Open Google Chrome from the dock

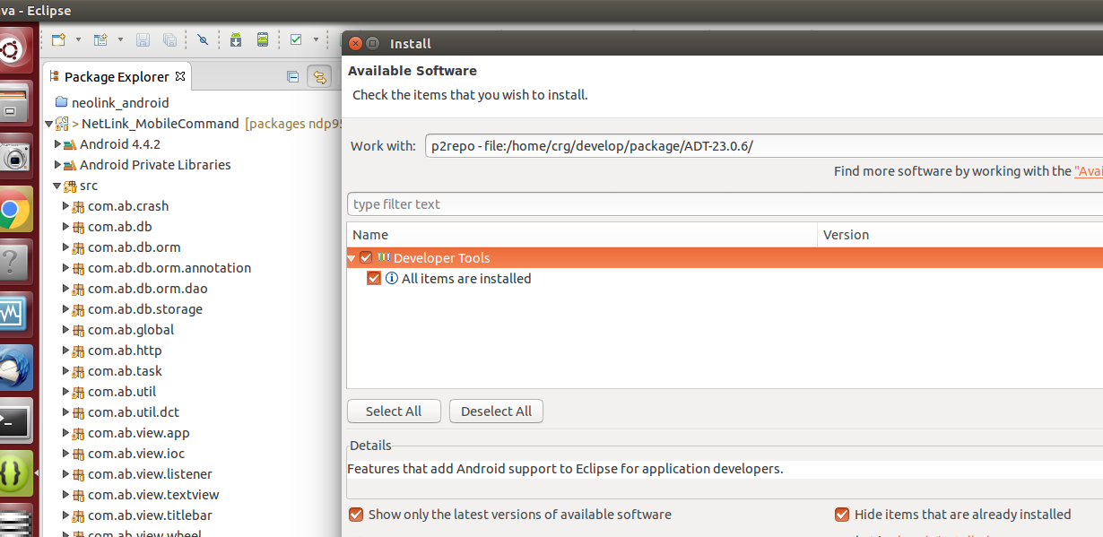13,210
